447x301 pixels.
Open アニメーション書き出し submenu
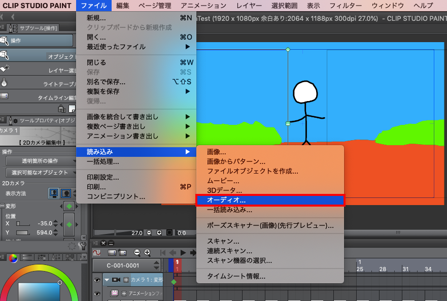[x=136, y=136]
